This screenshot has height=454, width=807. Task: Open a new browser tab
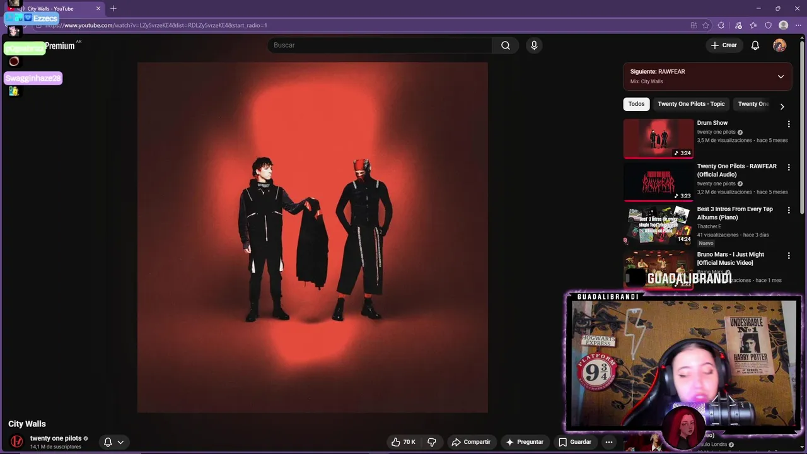(113, 8)
